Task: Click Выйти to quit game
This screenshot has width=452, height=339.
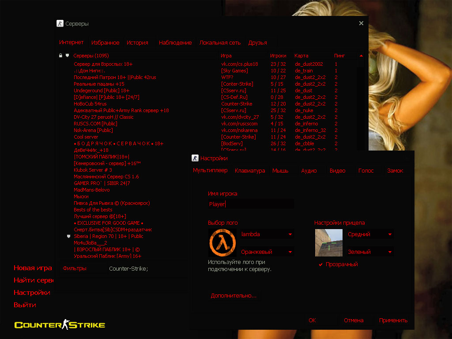Action: (25, 305)
